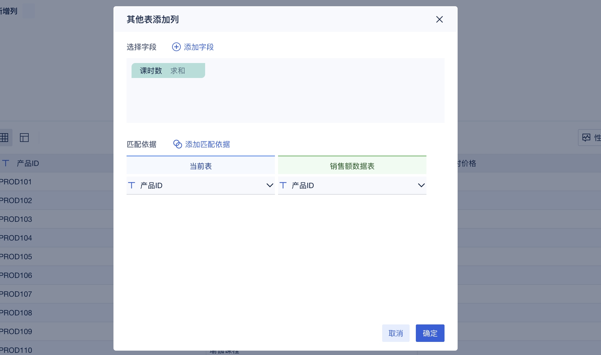The width and height of the screenshot is (601, 355).
Task: Expand 当前表 产品ID dropdown arrow
Action: tap(270, 185)
